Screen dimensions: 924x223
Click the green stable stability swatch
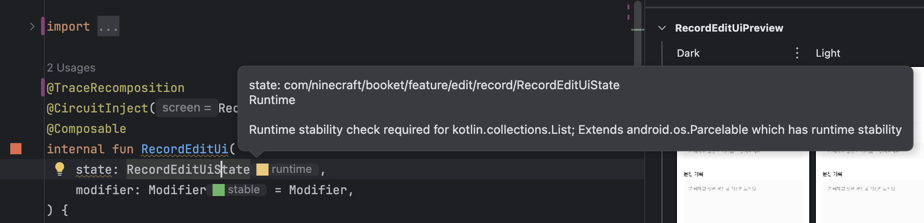[x=219, y=190]
